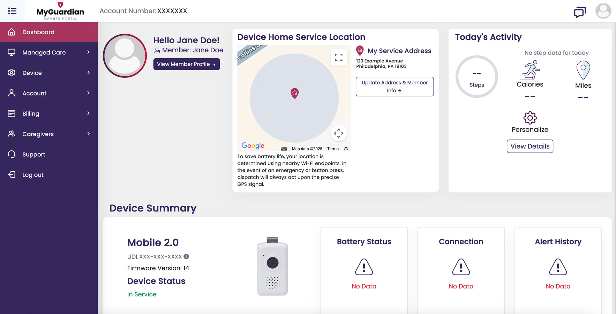The width and height of the screenshot is (616, 314).
Task: Open the Personalize gear icon
Action: pyautogui.click(x=530, y=118)
